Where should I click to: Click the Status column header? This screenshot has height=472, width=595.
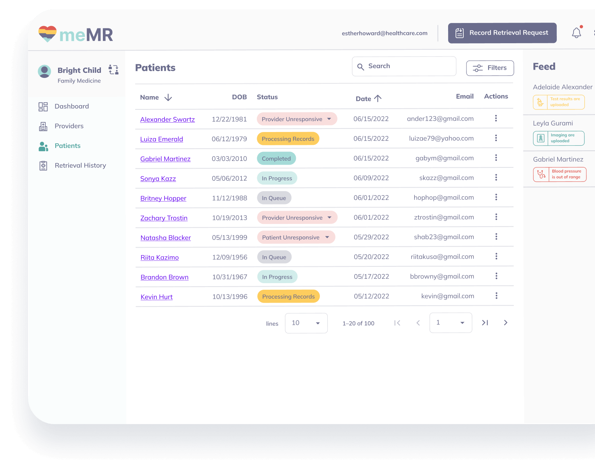(267, 97)
